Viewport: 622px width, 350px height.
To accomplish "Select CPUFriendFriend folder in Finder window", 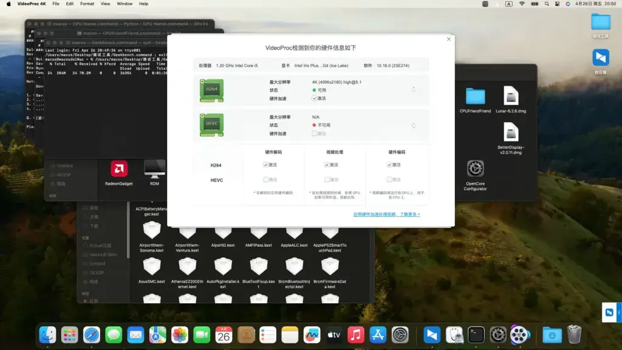I will pos(475,100).
